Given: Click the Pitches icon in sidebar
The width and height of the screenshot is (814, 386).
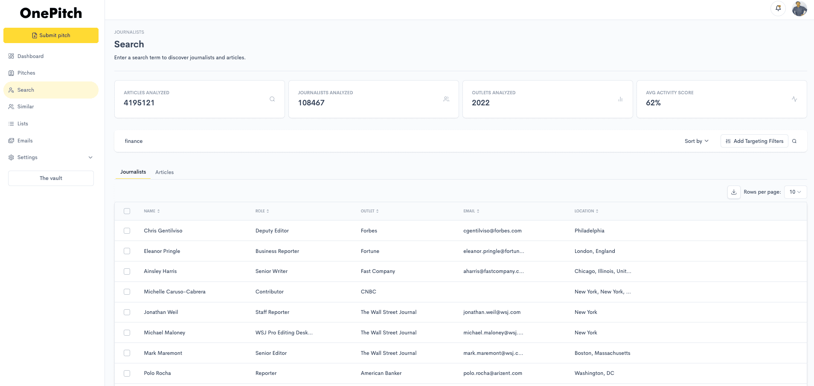Looking at the screenshot, I should 11,73.
